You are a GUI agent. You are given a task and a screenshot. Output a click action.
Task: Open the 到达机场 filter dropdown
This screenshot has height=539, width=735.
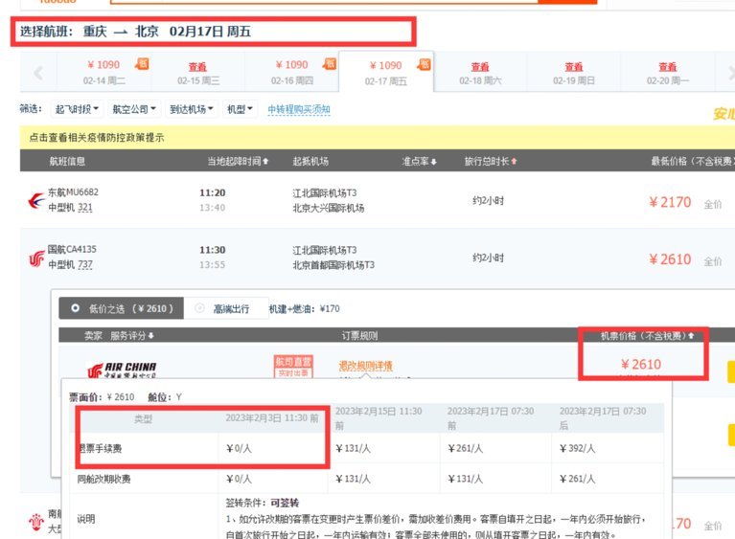[192, 109]
